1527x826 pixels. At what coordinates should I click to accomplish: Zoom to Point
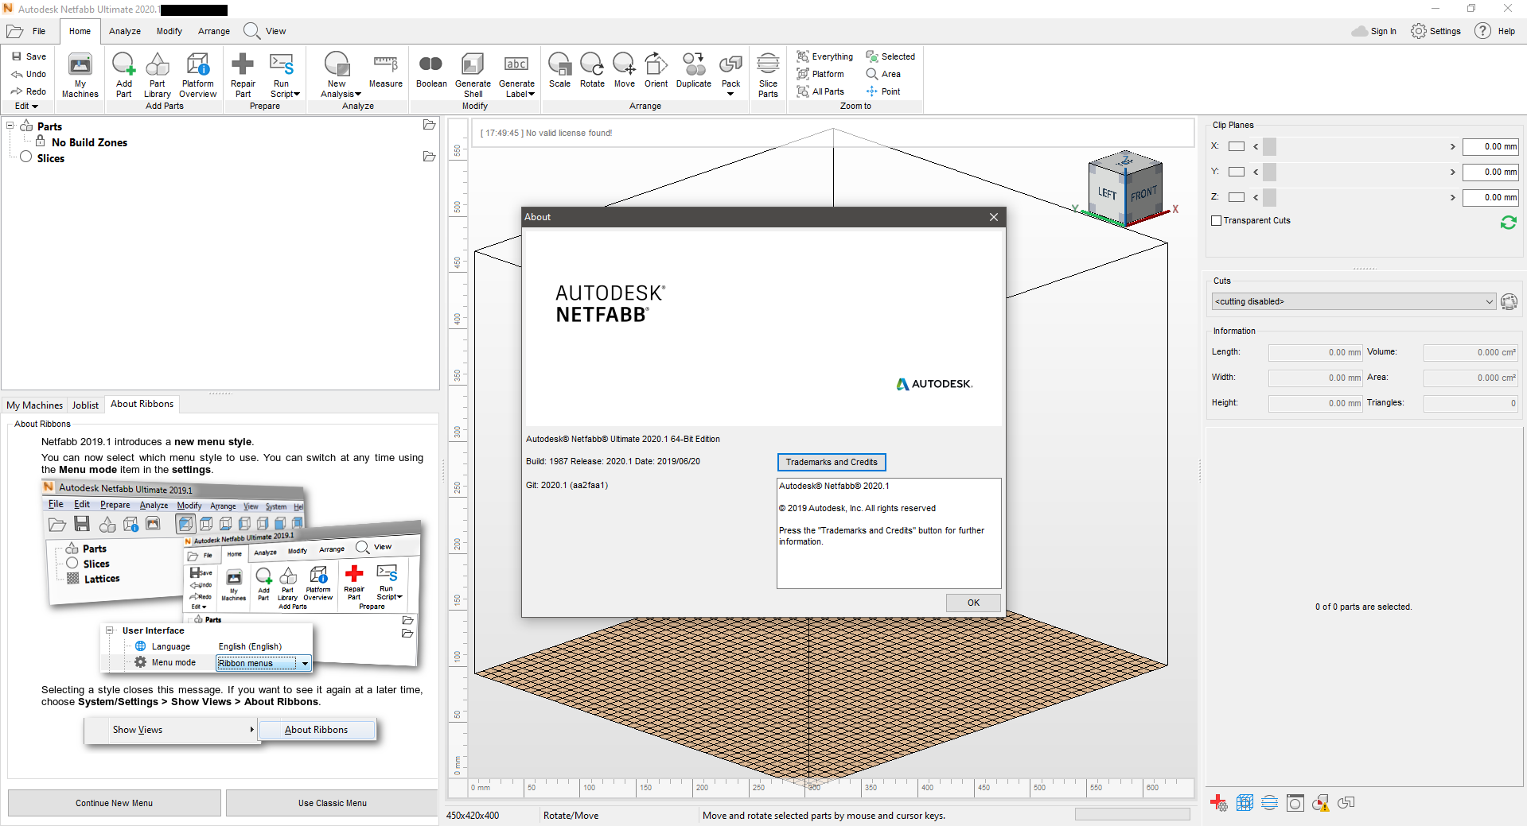point(883,91)
